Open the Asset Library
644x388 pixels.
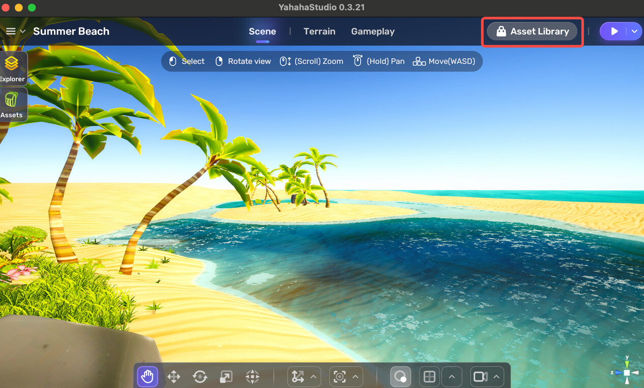[532, 31]
